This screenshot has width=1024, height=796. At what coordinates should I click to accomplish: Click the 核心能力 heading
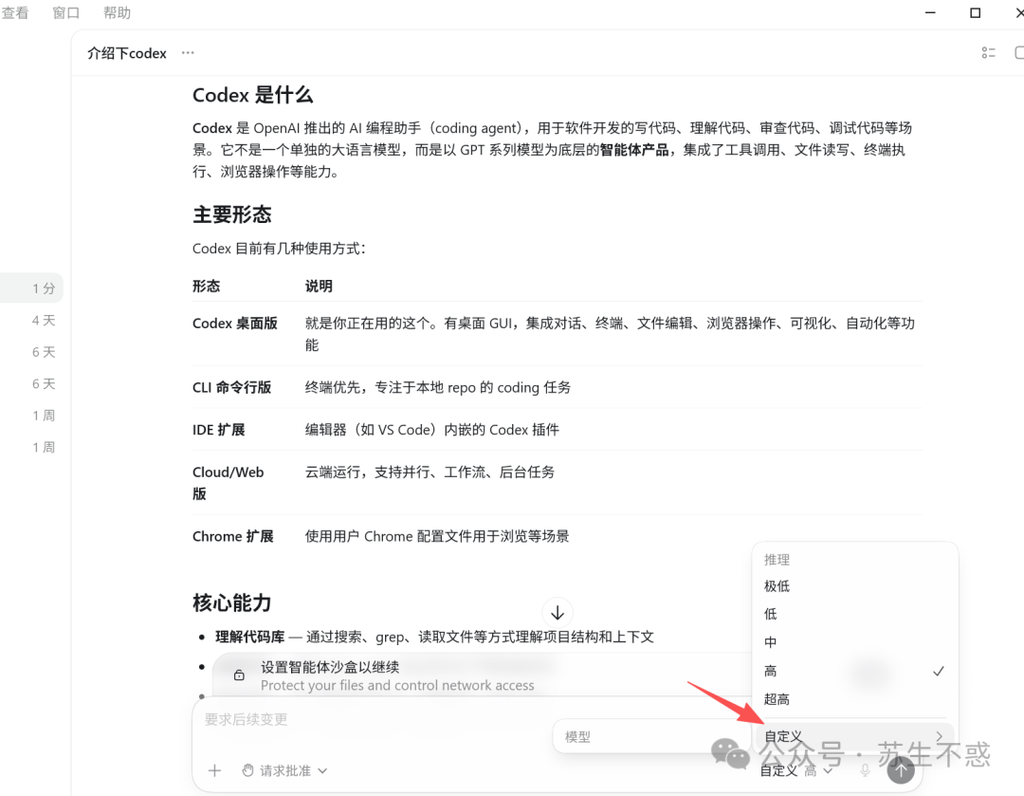(x=232, y=602)
